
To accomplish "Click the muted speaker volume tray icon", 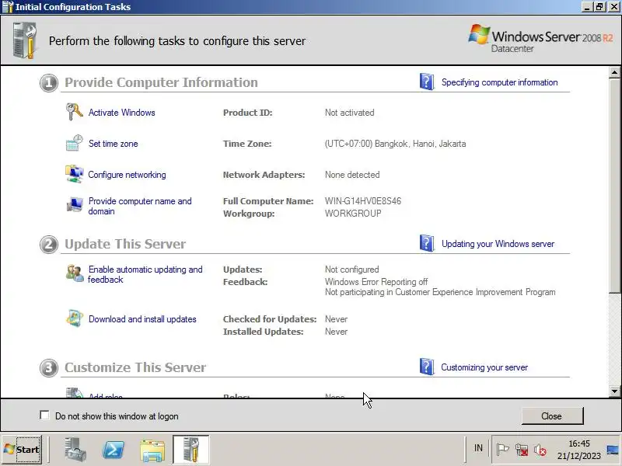I will (x=540, y=450).
